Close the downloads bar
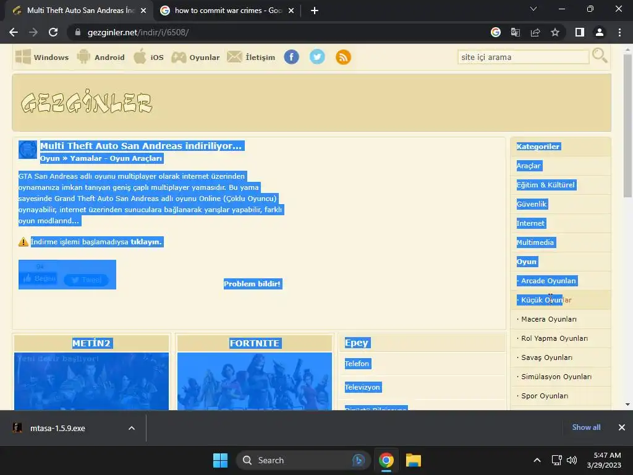Screen dimensions: 633x475 [x=622, y=427]
